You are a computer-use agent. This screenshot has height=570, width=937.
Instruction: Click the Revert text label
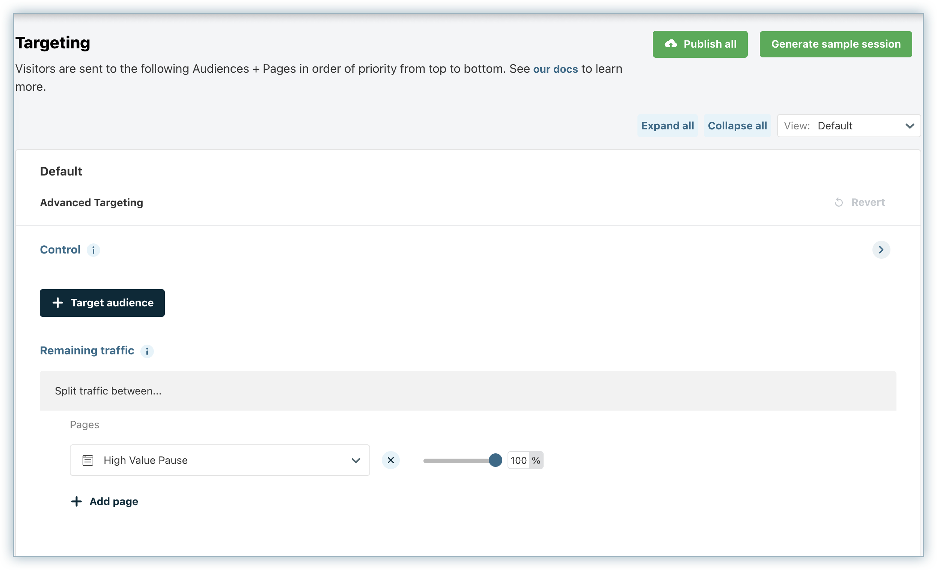(x=868, y=202)
